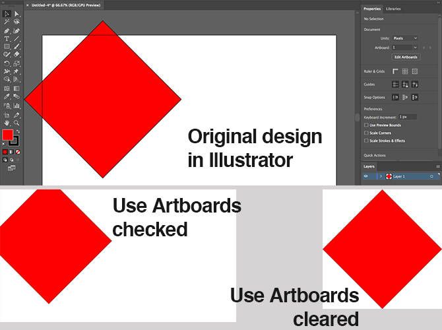Viewport: 442px width, 330px height.
Task: Open the Units dropdown showing Pixels
Action: [405, 38]
